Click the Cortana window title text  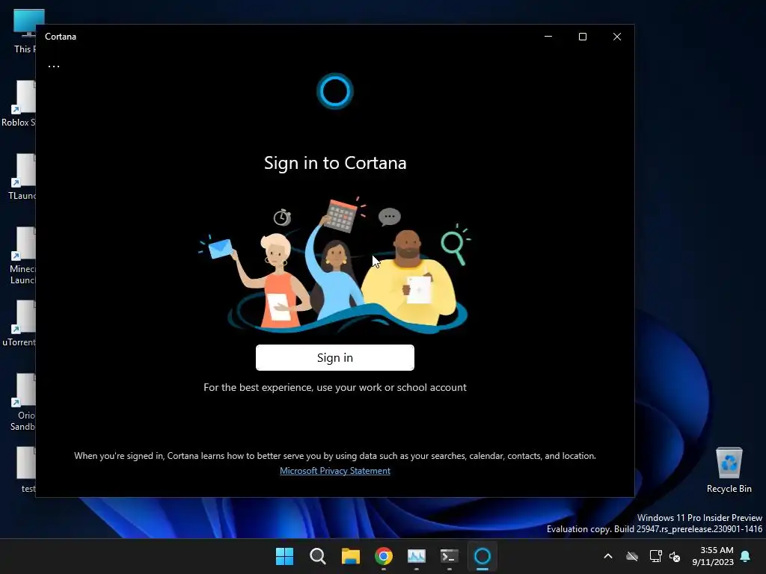point(61,37)
